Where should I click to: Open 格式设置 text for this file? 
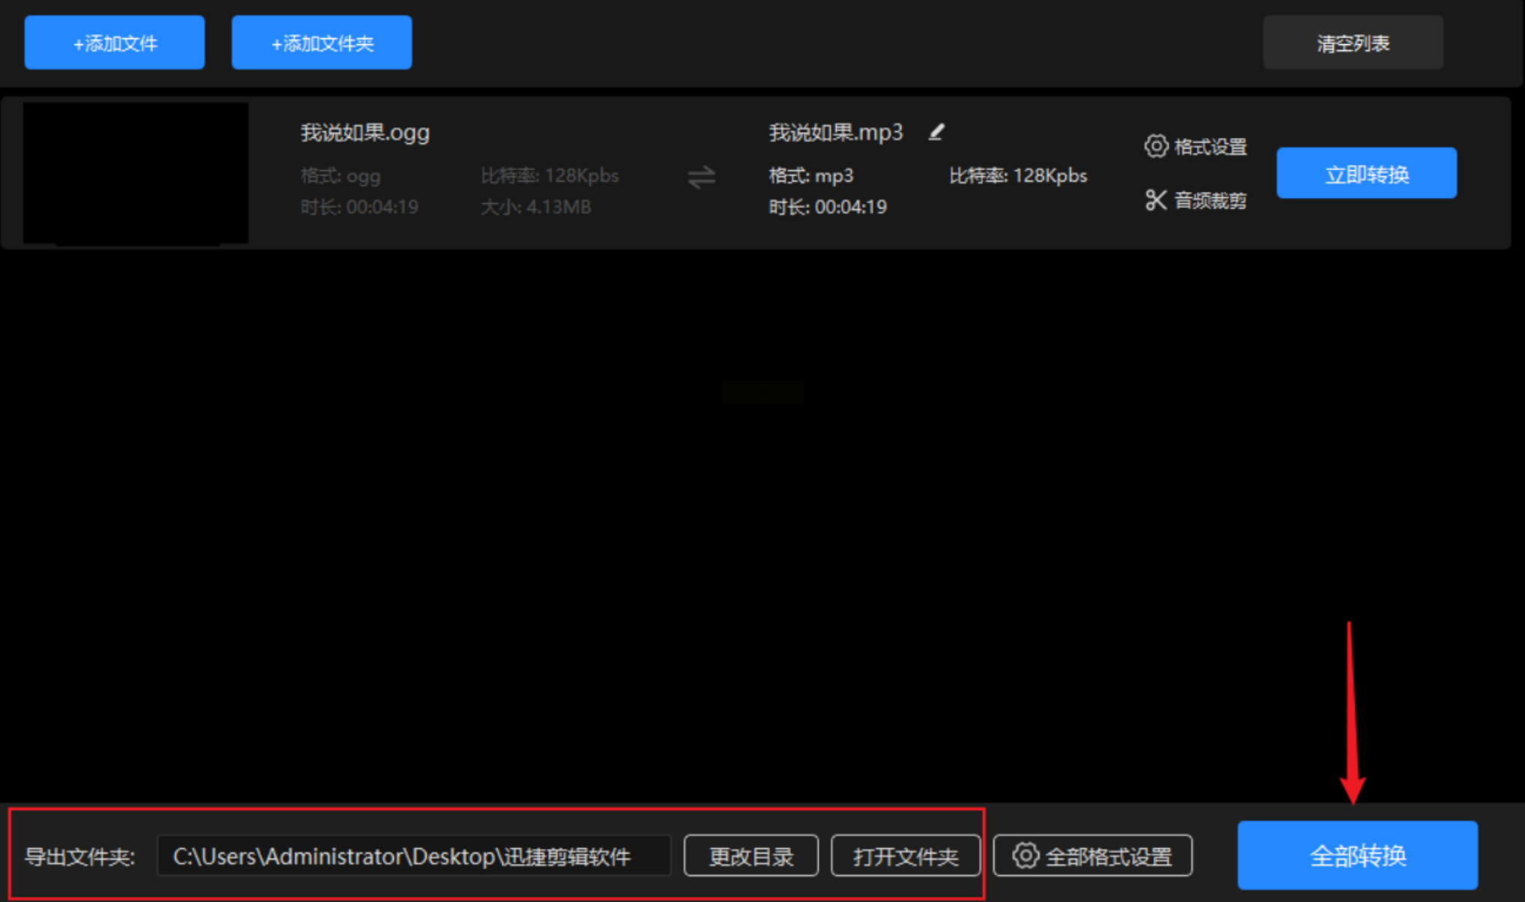1210,147
